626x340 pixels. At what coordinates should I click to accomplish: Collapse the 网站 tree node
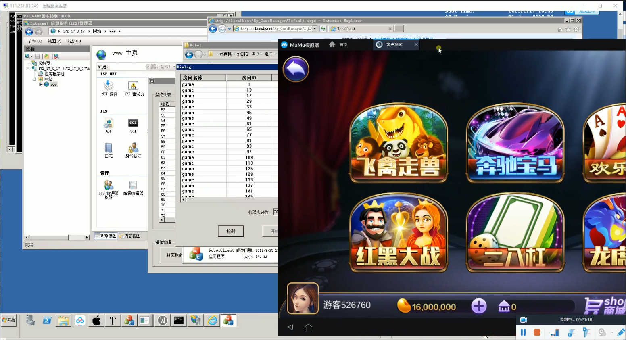click(34, 79)
